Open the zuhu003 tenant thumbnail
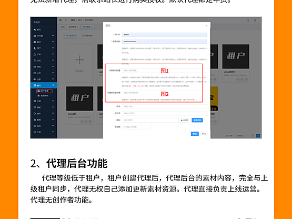 (79, 98)
